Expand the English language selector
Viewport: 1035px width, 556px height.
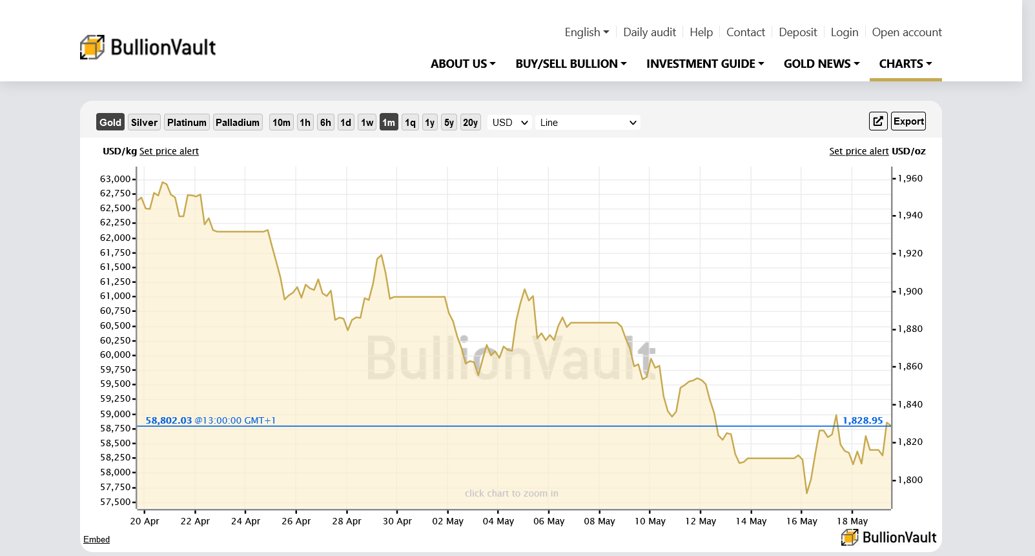tap(586, 32)
